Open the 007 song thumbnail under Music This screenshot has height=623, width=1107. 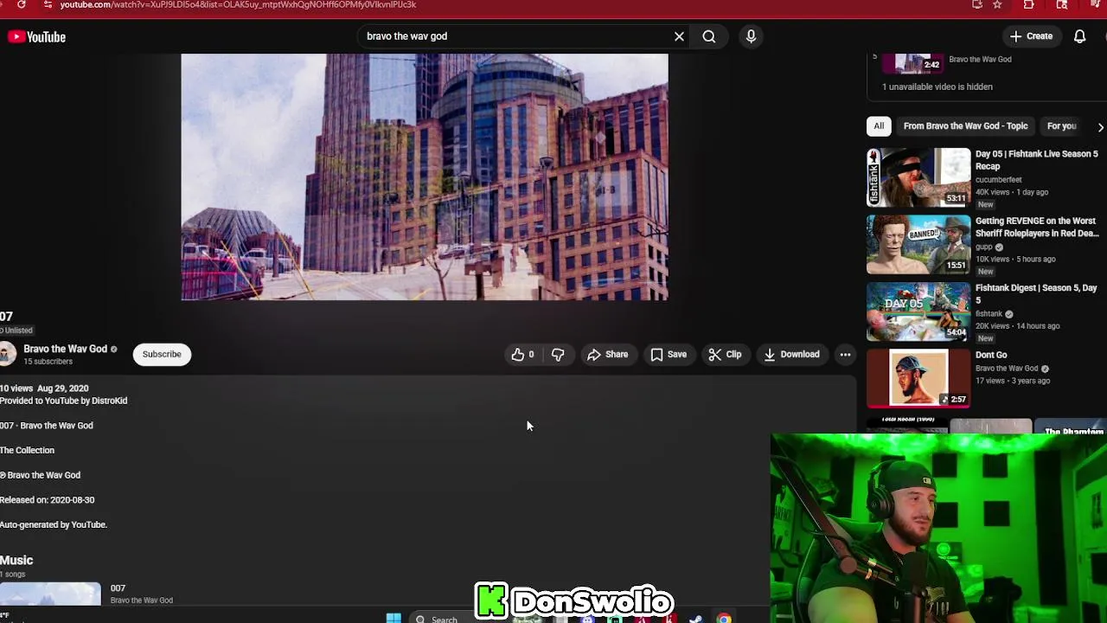(x=50, y=594)
